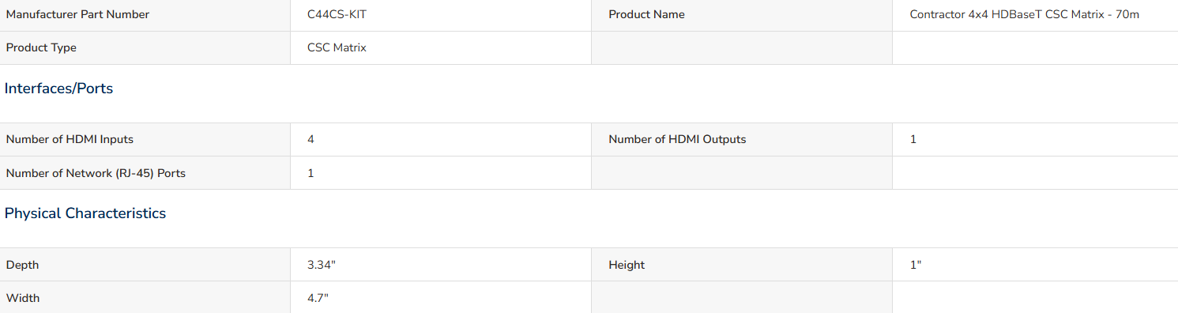Select the depth value 3.34"
The height and width of the screenshot is (313, 1178).
[322, 265]
